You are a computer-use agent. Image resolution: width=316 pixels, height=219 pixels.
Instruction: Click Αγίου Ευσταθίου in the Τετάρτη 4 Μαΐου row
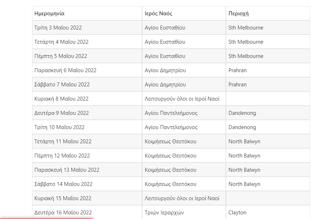tap(165, 42)
